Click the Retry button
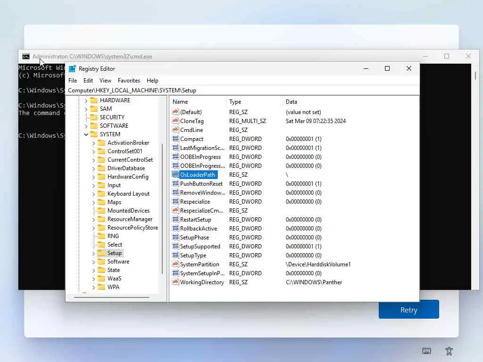The width and height of the screenshot is (483, 362). point(409,309)
